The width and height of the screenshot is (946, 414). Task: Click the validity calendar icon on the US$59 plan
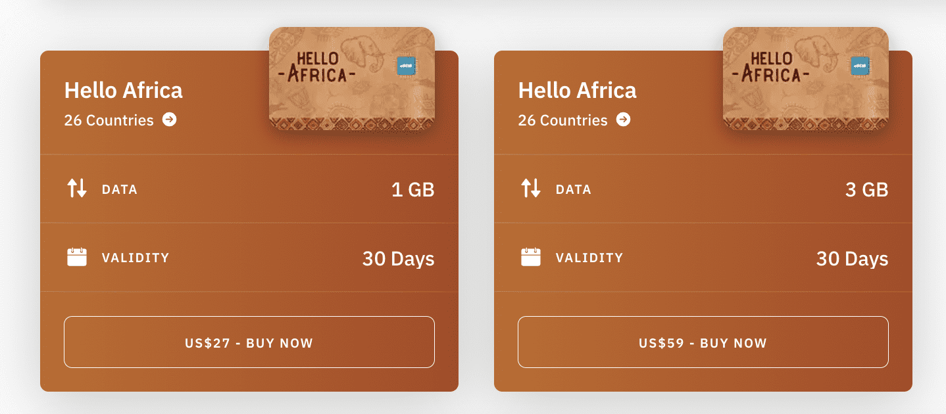(x=531, y=257)
